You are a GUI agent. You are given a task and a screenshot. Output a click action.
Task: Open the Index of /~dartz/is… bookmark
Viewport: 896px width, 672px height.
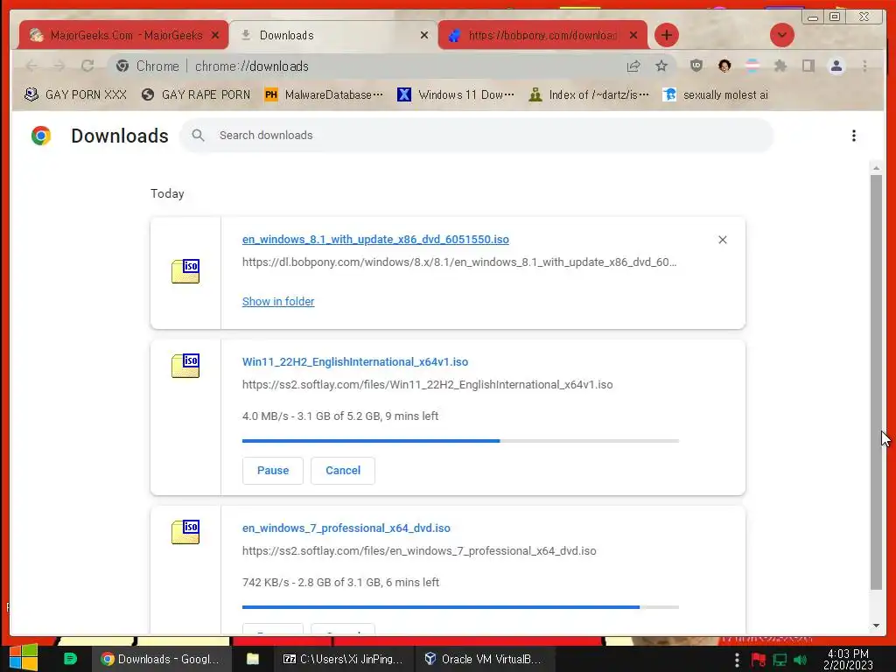click(x=589, y=94)
